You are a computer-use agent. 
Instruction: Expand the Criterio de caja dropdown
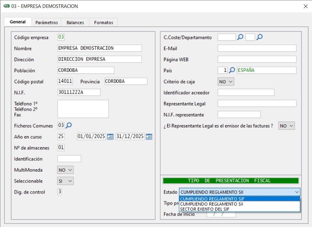[x=226, y=81]
